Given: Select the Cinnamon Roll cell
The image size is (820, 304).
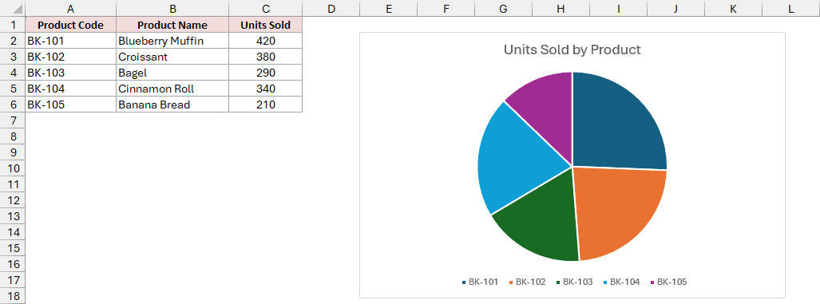Looking at the screenshot, I should pyautogui.click(x=172, y=89).
